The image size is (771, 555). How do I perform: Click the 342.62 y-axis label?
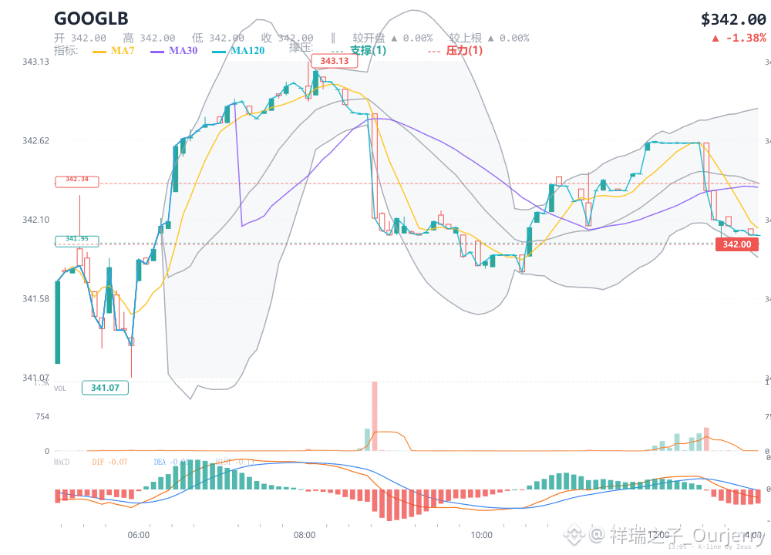[x=35, y=140]
